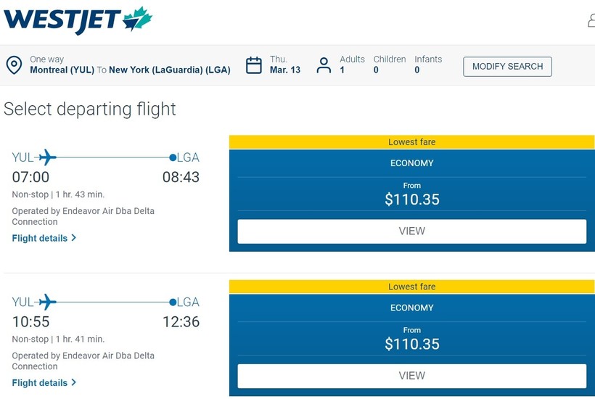Click the Montreal to New York route text

tap(130, 70)
